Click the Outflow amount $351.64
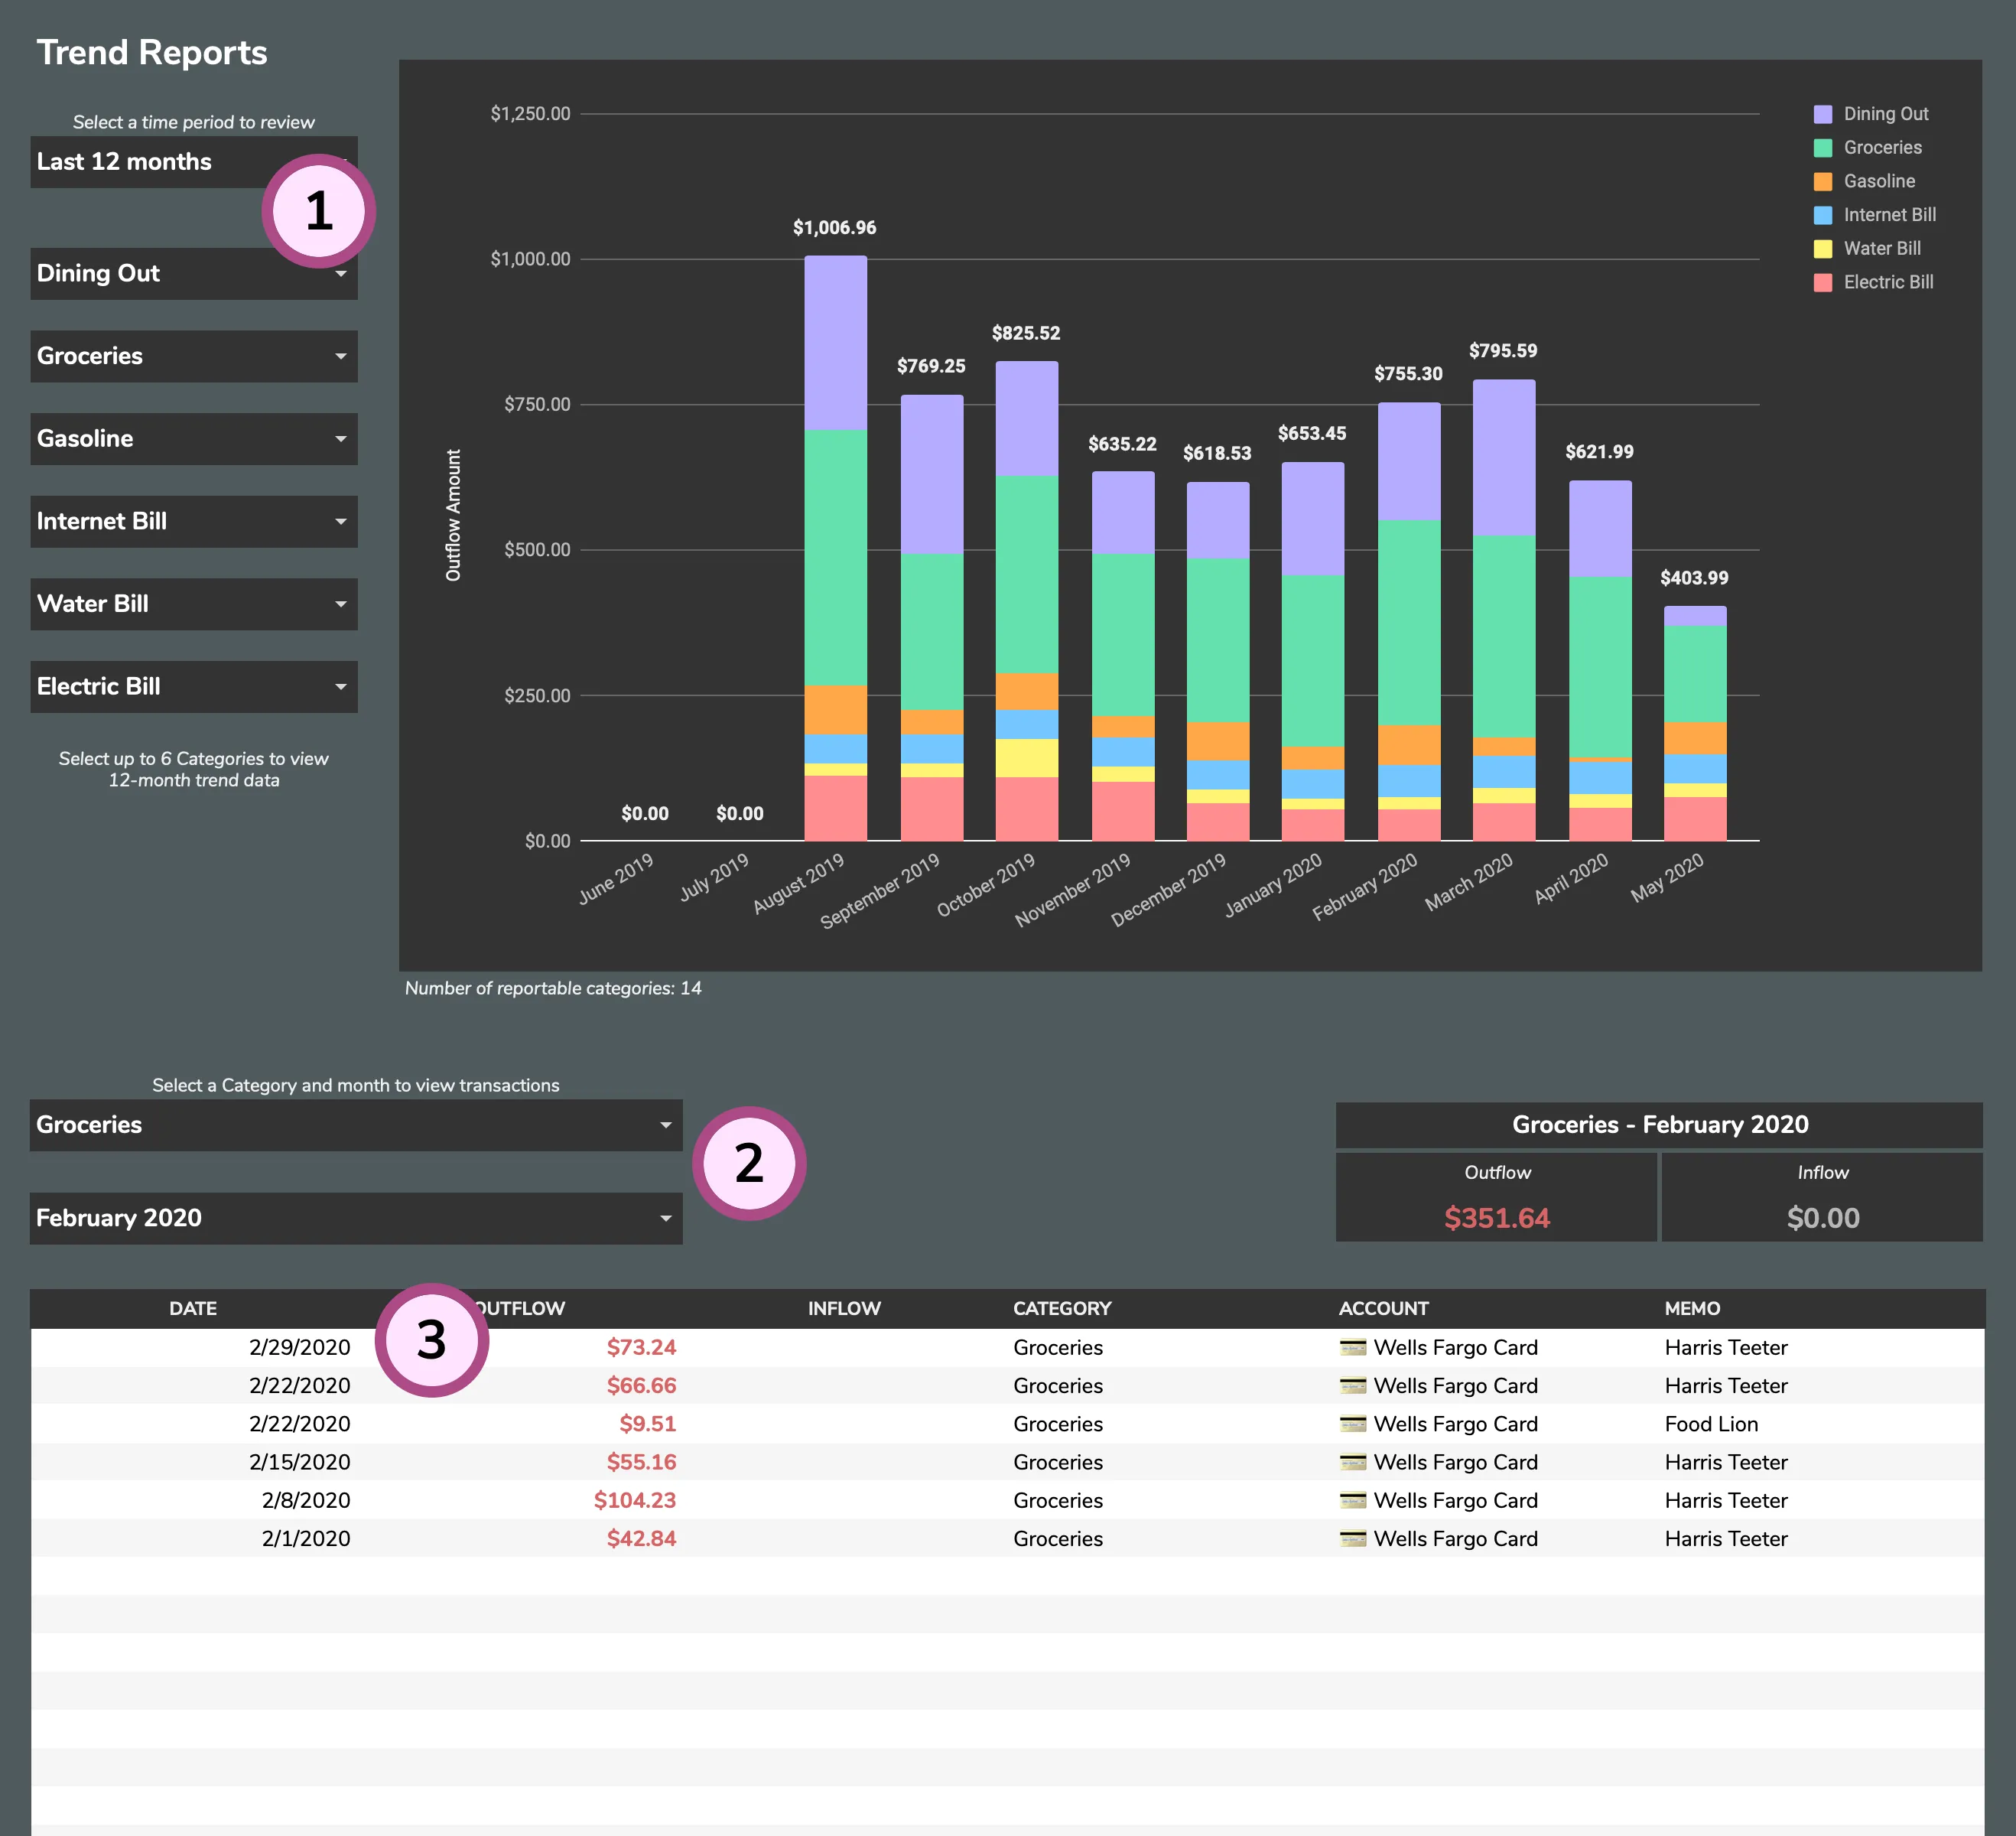The height and width of the screenshot is (1836, 2016). click(x=1496, y=1218)
